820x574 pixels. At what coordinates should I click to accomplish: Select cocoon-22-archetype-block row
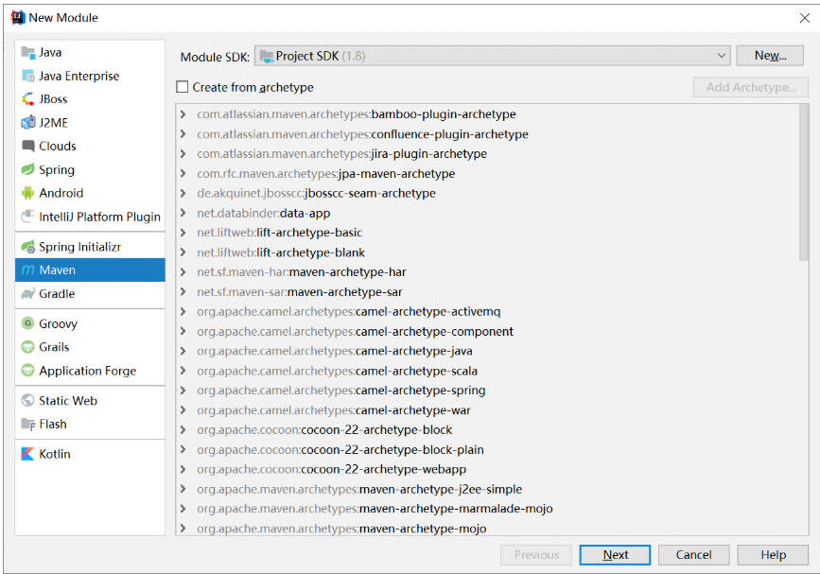point(487,429)
